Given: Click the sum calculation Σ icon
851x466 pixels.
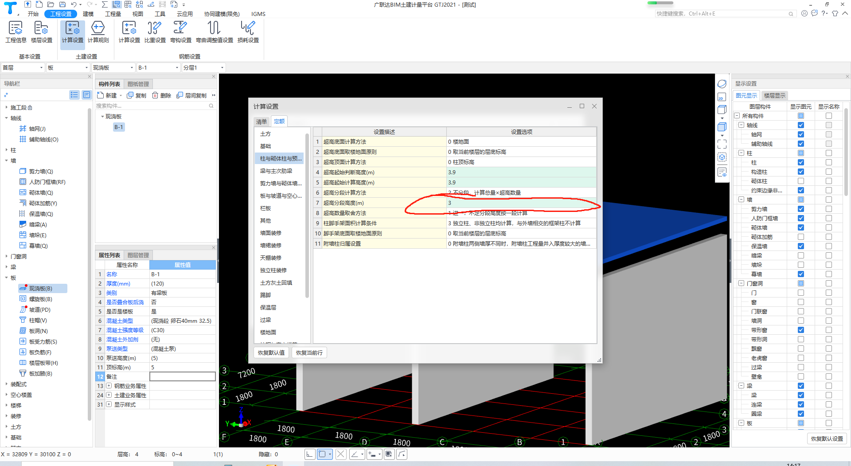Looking at the screenshot, I should (105, 4).
